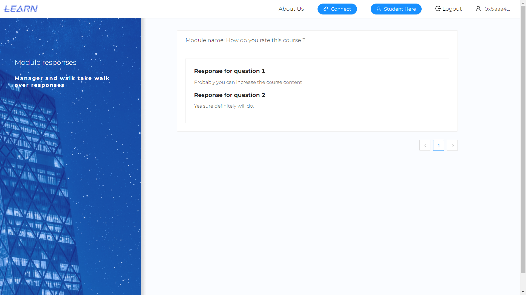This screenshot has height=295, width=526.
Task: Click the LEARN logo
Action: [x=21, y=9]
